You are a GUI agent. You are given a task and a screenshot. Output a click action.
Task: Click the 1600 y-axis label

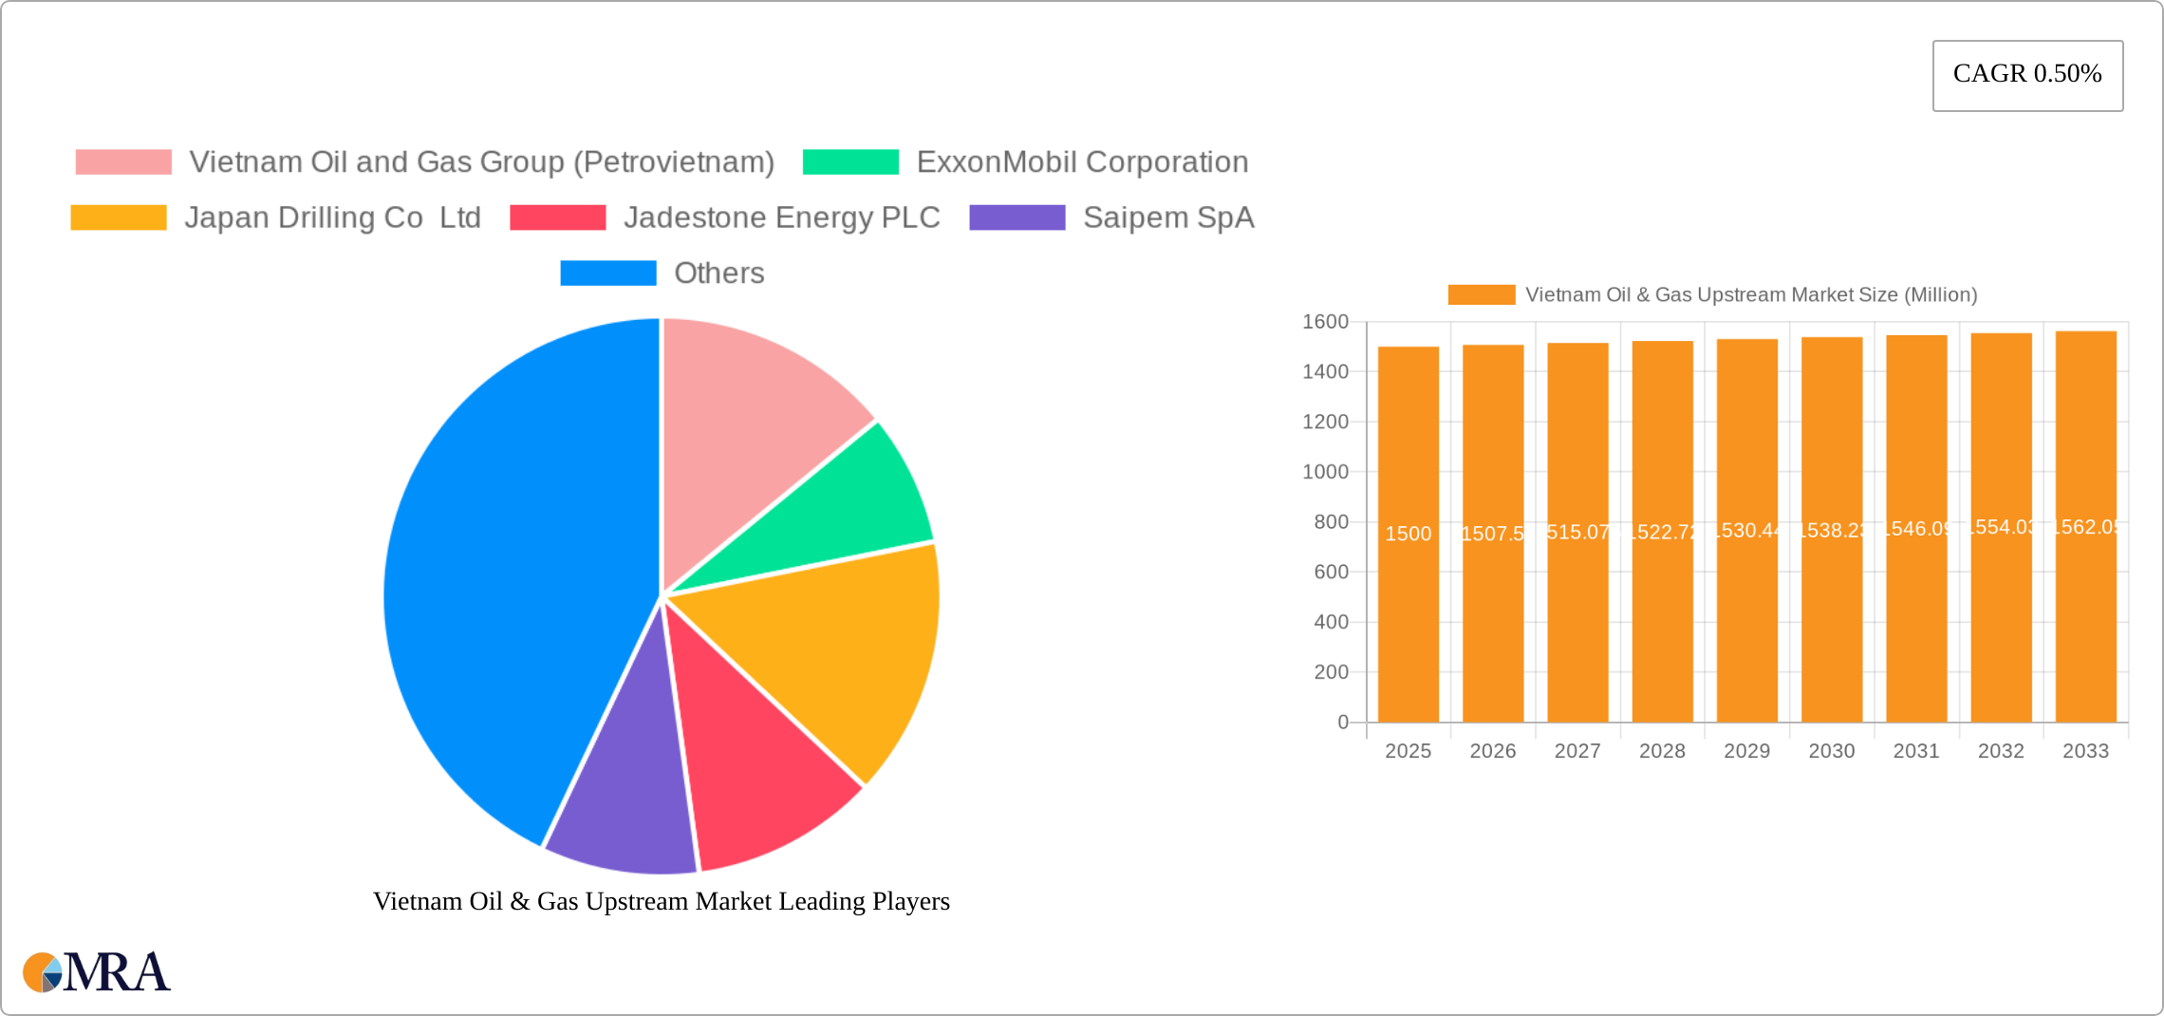click(x=1325, y=322)
